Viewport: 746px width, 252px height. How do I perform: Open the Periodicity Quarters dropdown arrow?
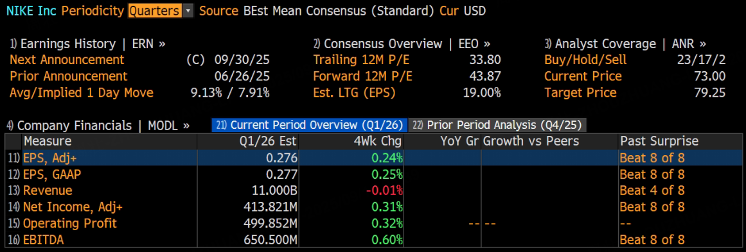(x=188, y=11)
